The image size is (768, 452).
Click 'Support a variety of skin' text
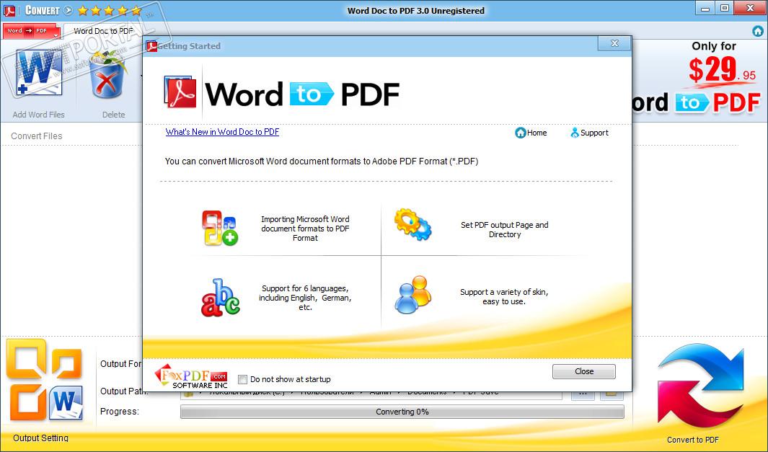pos(504,297)
